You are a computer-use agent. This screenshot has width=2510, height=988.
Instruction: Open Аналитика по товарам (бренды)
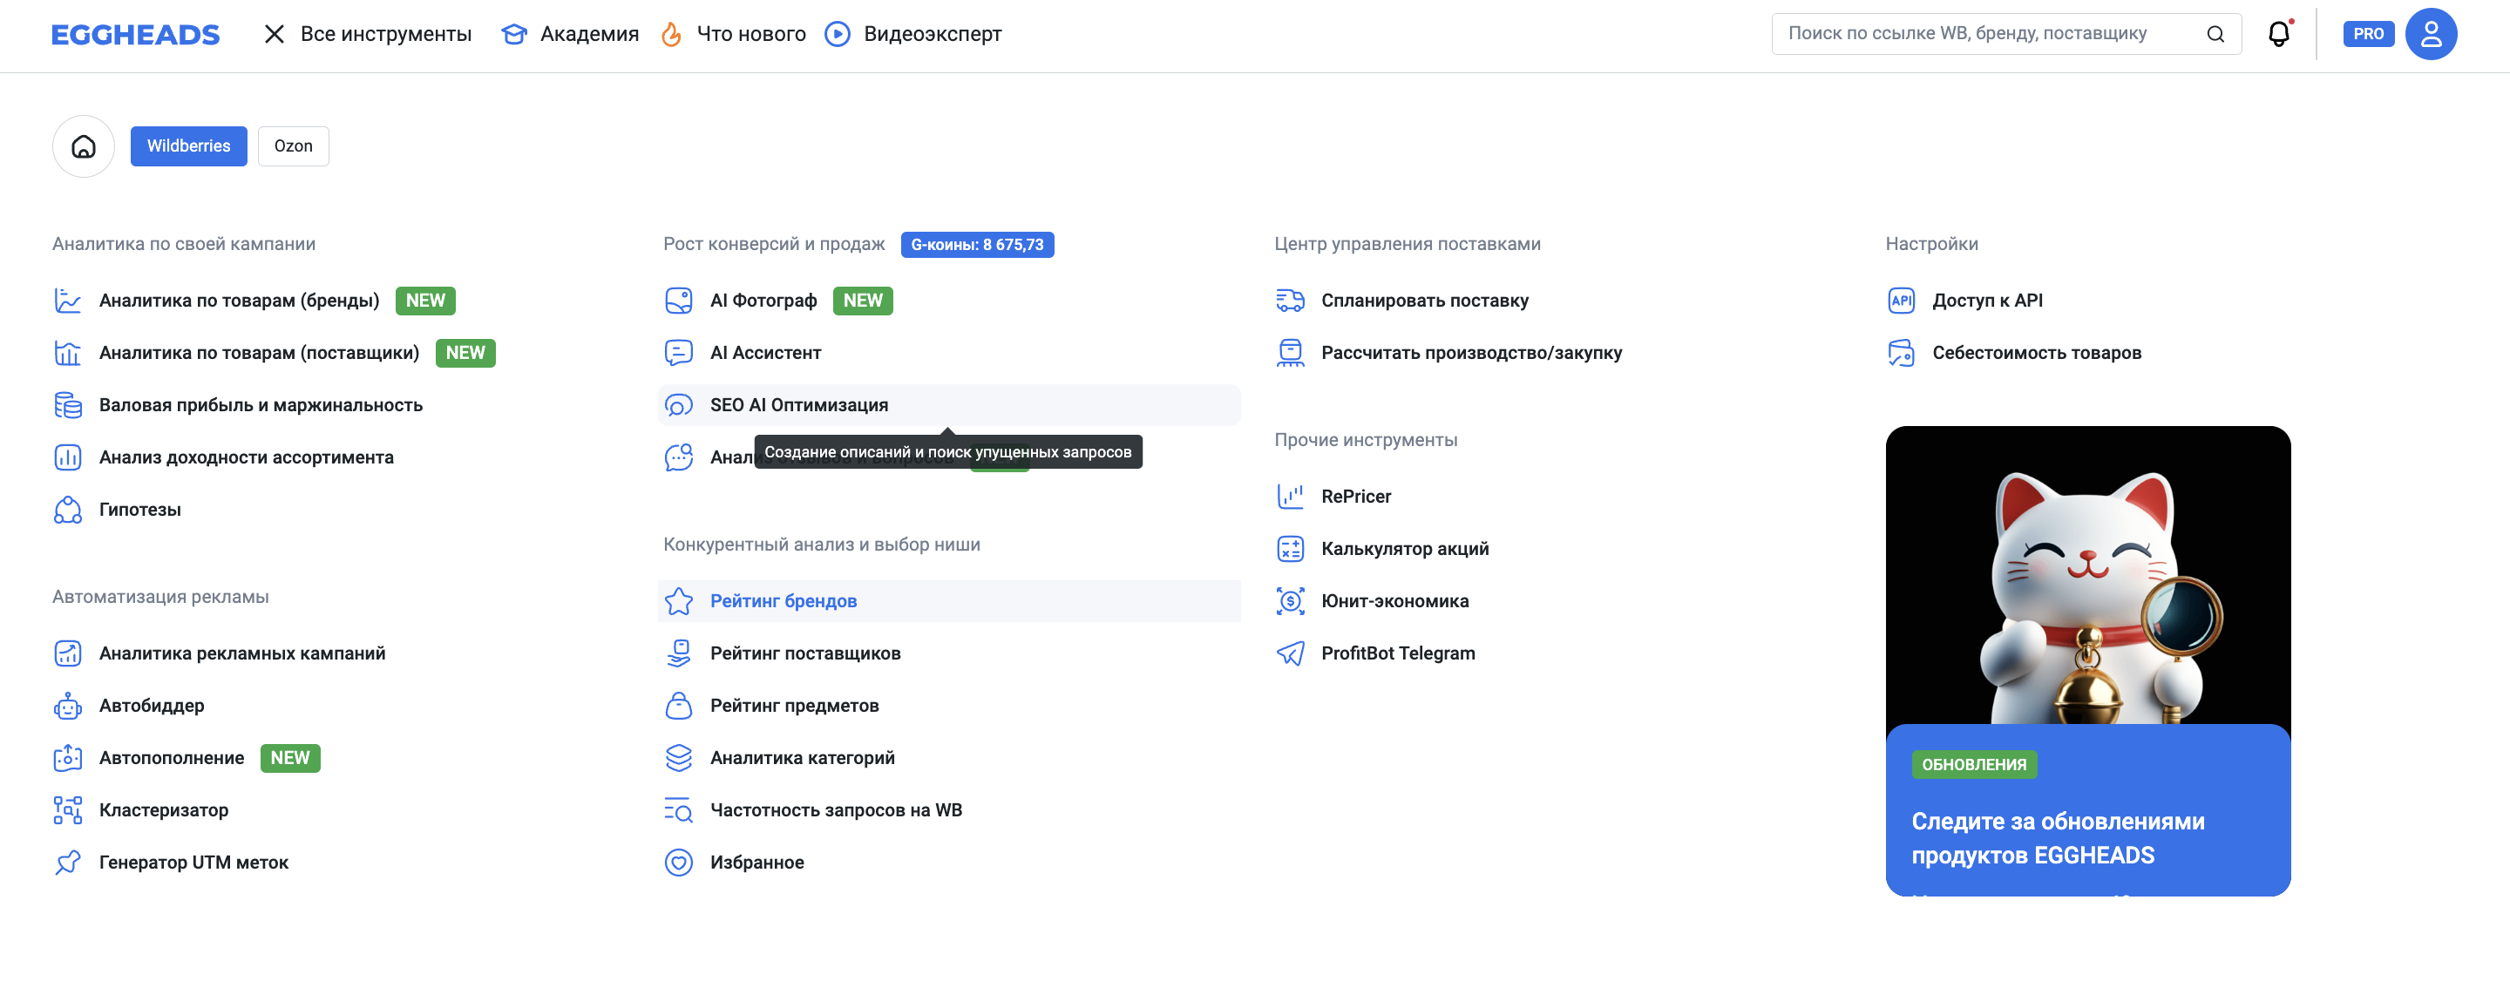point(239,300)
